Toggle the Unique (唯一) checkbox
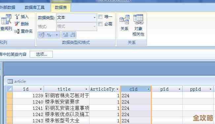Screen dimensions: 215x124 coord(100,17)
